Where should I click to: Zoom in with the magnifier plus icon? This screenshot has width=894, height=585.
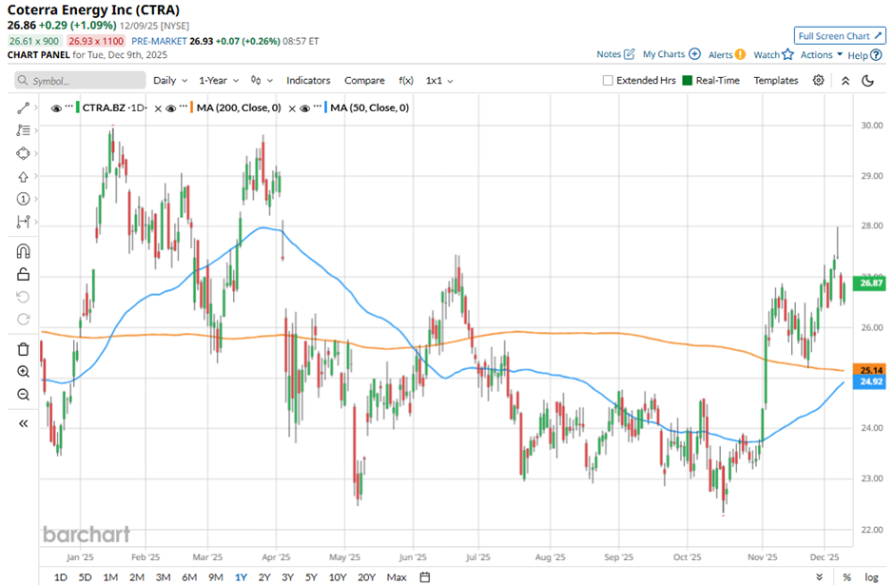(x=23, y=372)
